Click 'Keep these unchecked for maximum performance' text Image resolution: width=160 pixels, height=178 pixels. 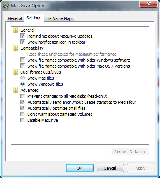click(x=72, y=54)
